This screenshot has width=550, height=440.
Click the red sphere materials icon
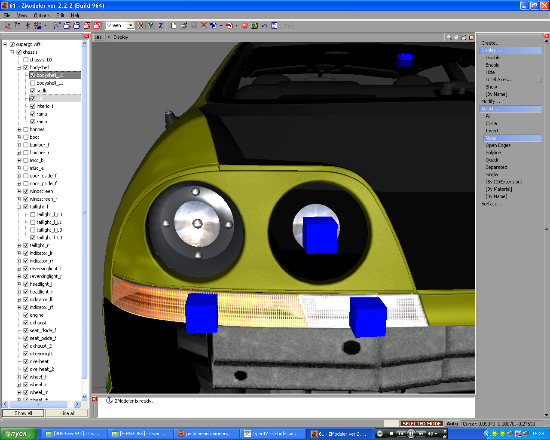pos(244,26)
